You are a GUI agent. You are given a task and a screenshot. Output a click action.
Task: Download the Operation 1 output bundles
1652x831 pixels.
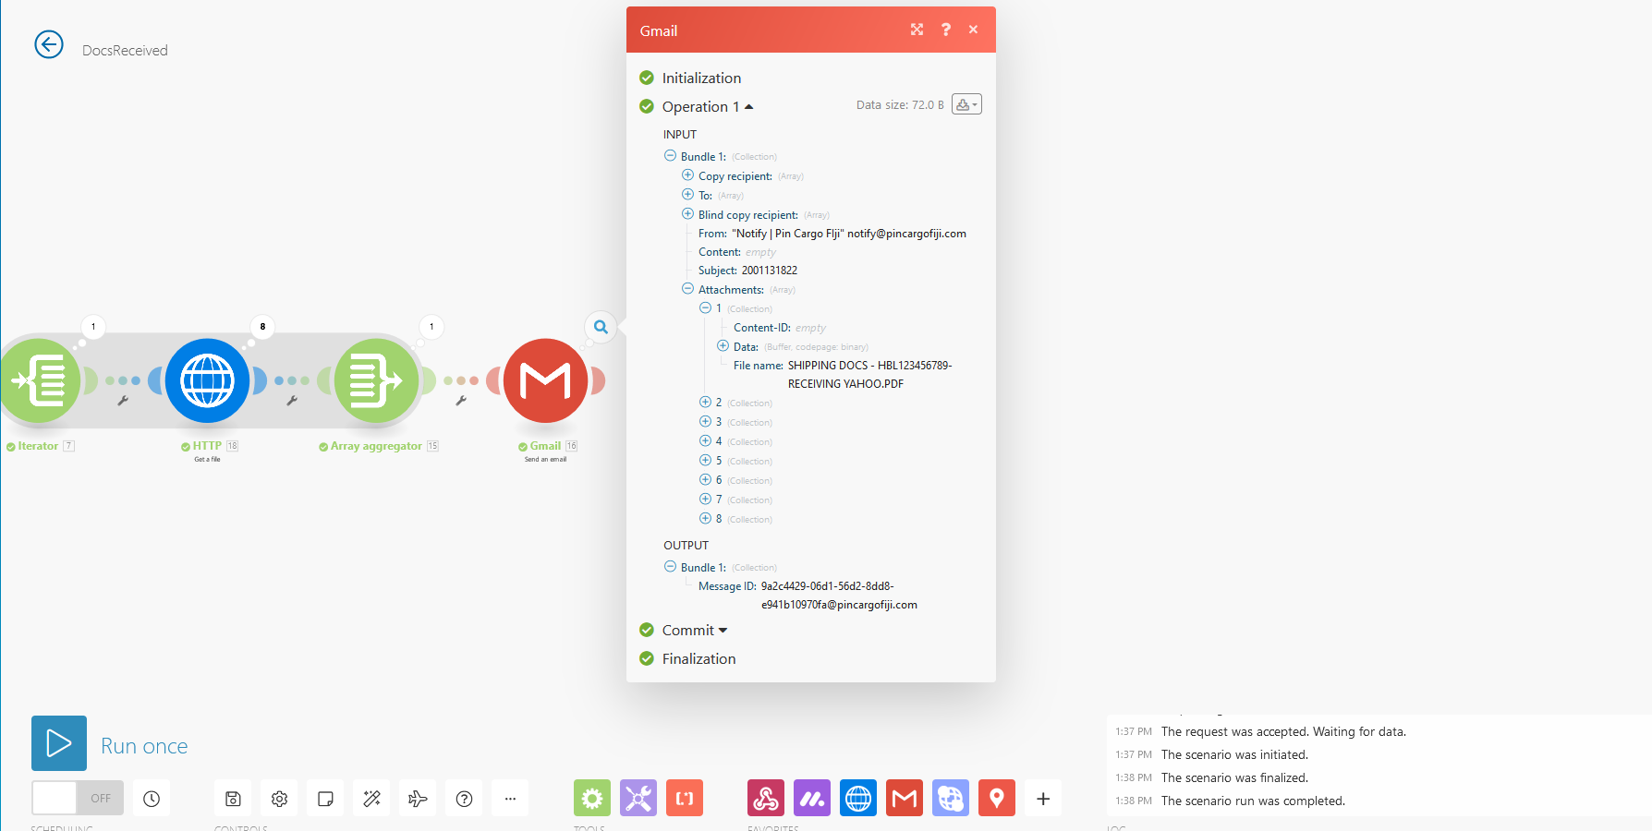[966, 104]
